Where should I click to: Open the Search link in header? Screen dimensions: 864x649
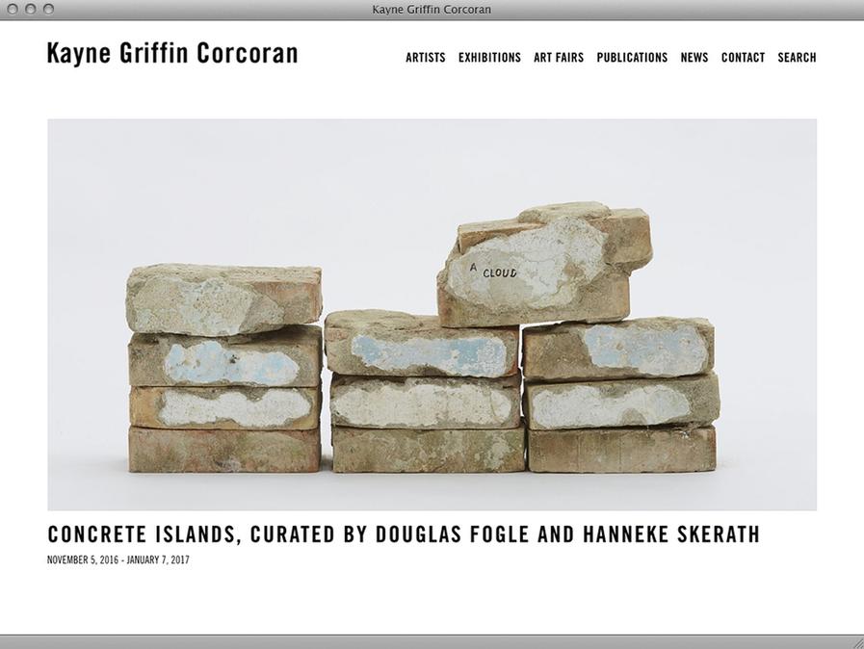[797, 58]
